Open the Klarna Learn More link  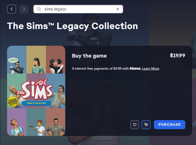click(151, 69)
